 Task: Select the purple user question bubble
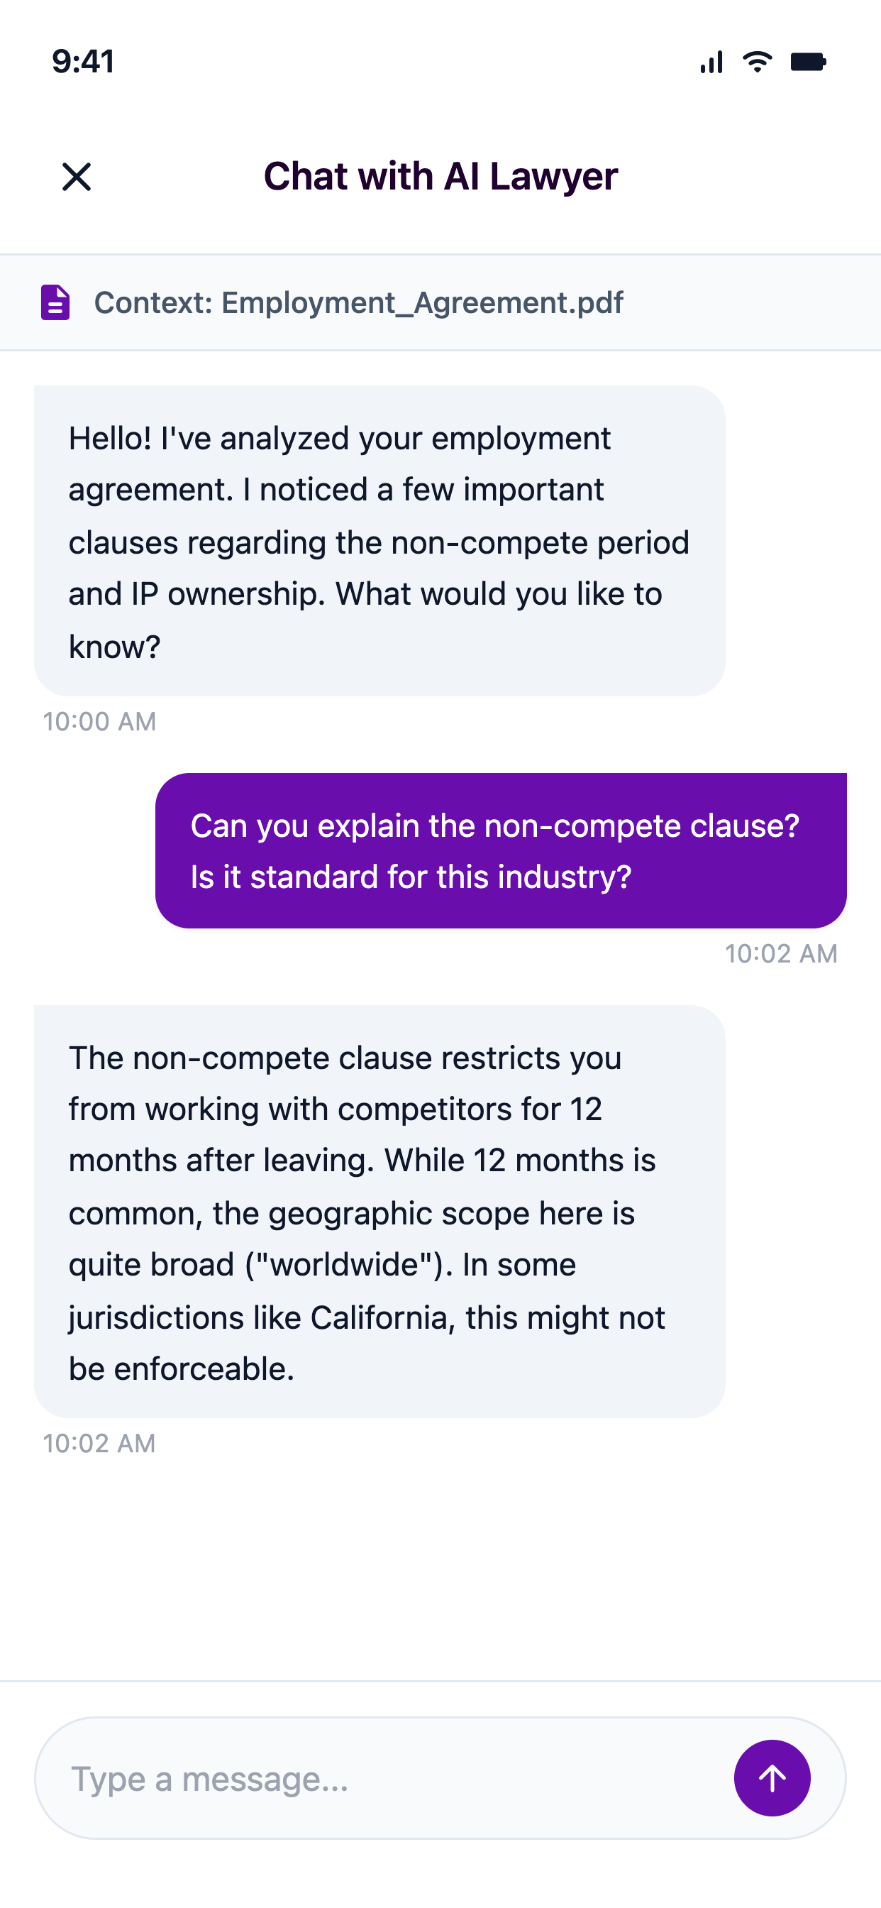[501, 850]
